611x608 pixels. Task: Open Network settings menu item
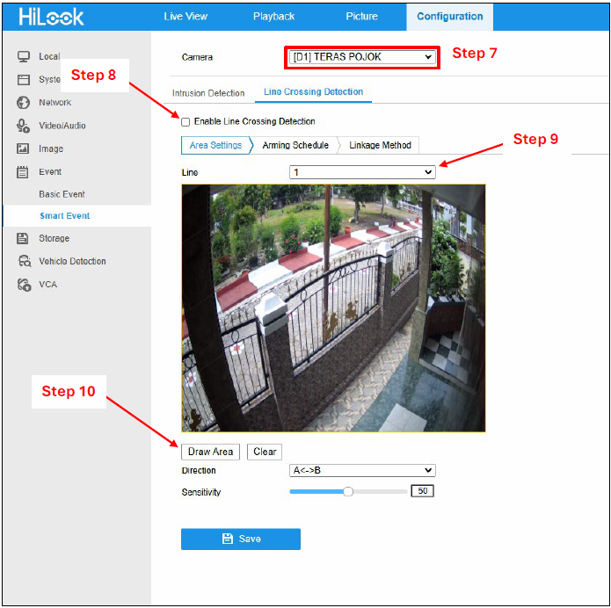[x=55, y=103]
